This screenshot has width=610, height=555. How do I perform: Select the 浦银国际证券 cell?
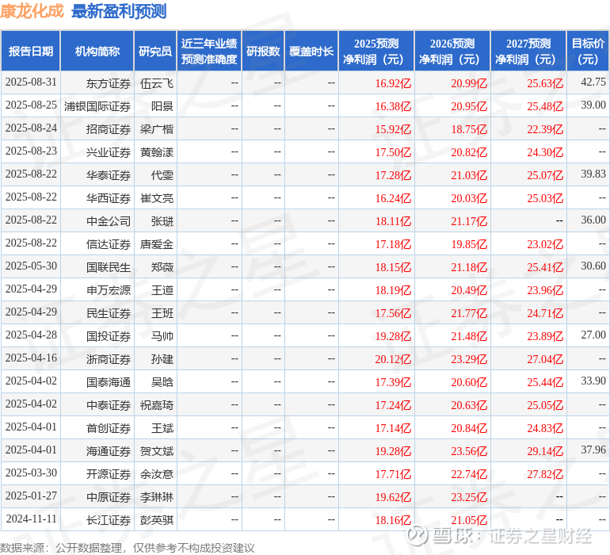tap(97, 106)
